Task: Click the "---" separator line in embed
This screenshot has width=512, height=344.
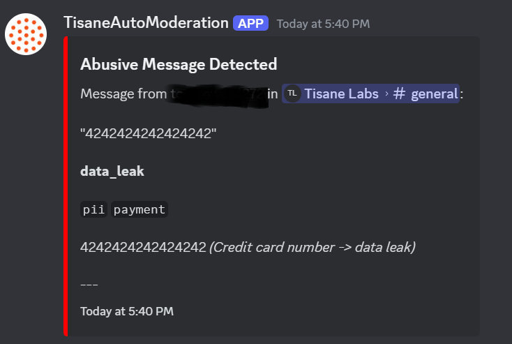Action: [89, 284]
